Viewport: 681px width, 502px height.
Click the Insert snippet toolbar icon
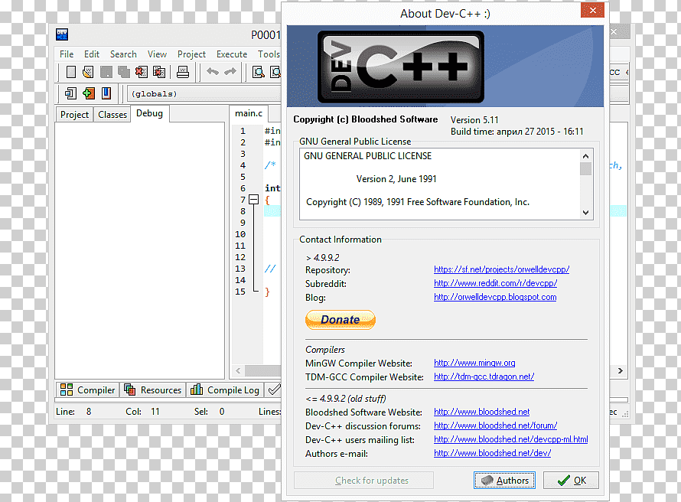tap(70, 93)
